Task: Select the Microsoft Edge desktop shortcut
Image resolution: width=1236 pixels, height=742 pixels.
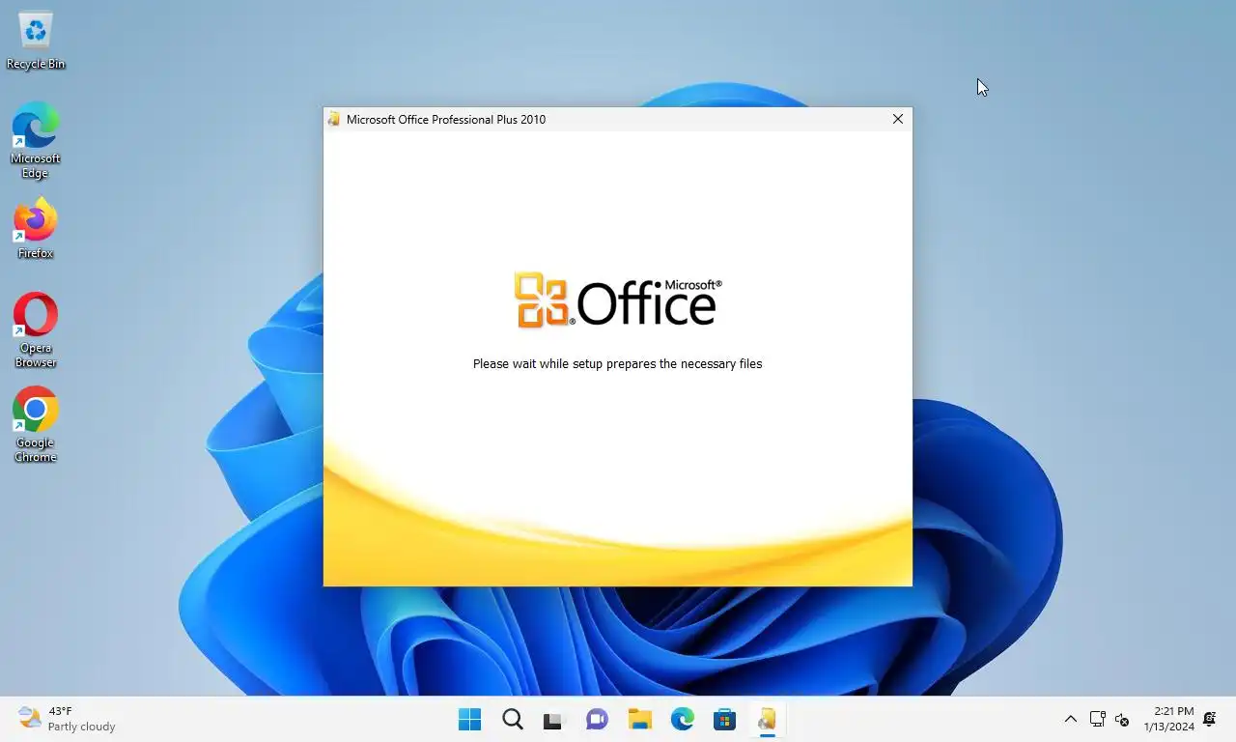Action: [x=36, y=140]
